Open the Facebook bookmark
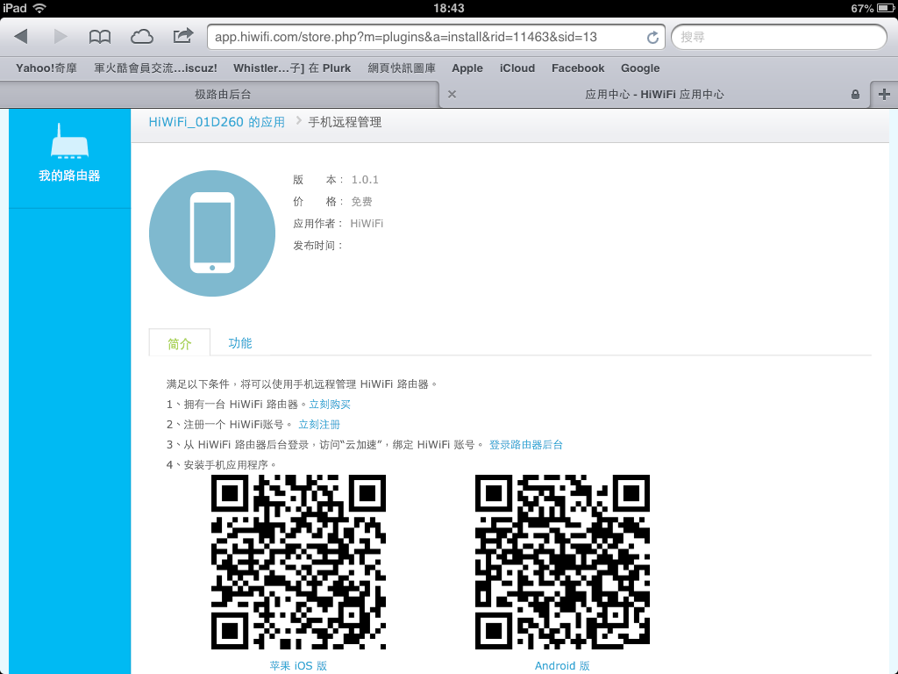The width and height of the screenshot is (898, 674). click(578, 68)
